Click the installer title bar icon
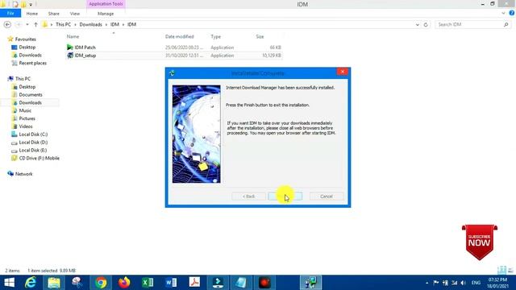The image size is (516, 290). [172, 73]
